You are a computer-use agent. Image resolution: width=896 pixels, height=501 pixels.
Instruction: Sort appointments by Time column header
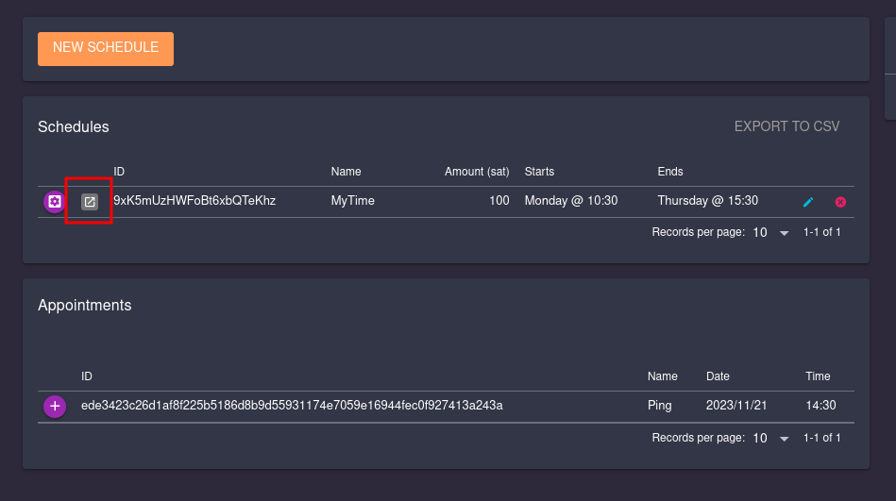click(x=818, y=376)
